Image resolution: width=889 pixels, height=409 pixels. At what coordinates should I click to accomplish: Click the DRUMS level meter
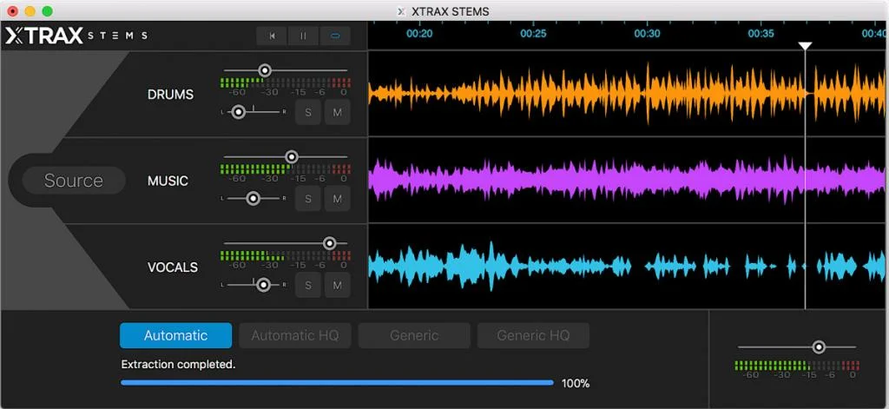pyautogui.click(x=285, y=82)
